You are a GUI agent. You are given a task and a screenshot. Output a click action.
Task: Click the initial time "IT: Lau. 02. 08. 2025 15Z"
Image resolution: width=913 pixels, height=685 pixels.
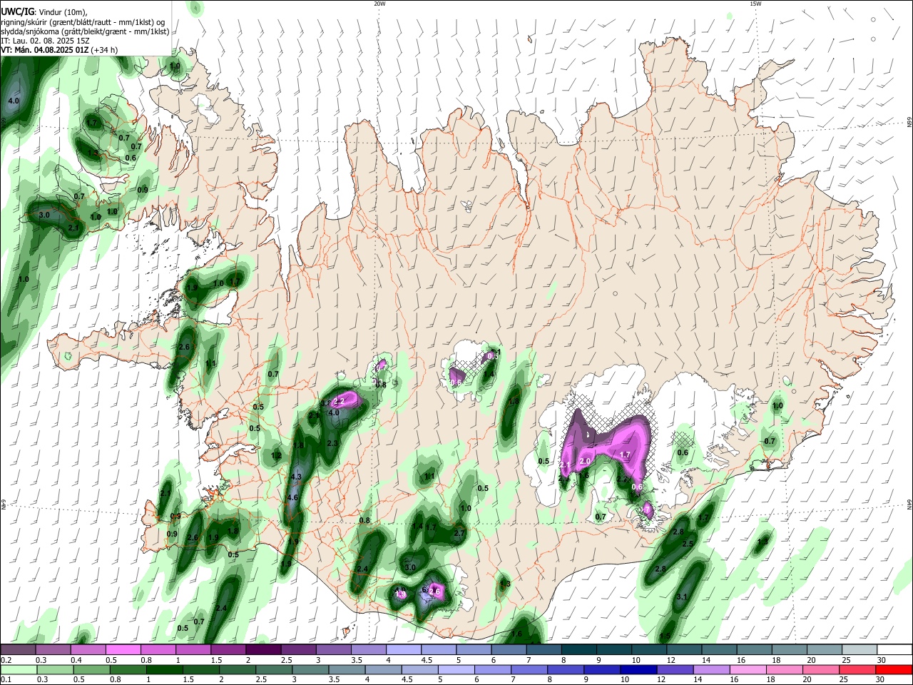click(x=45, y=41)
